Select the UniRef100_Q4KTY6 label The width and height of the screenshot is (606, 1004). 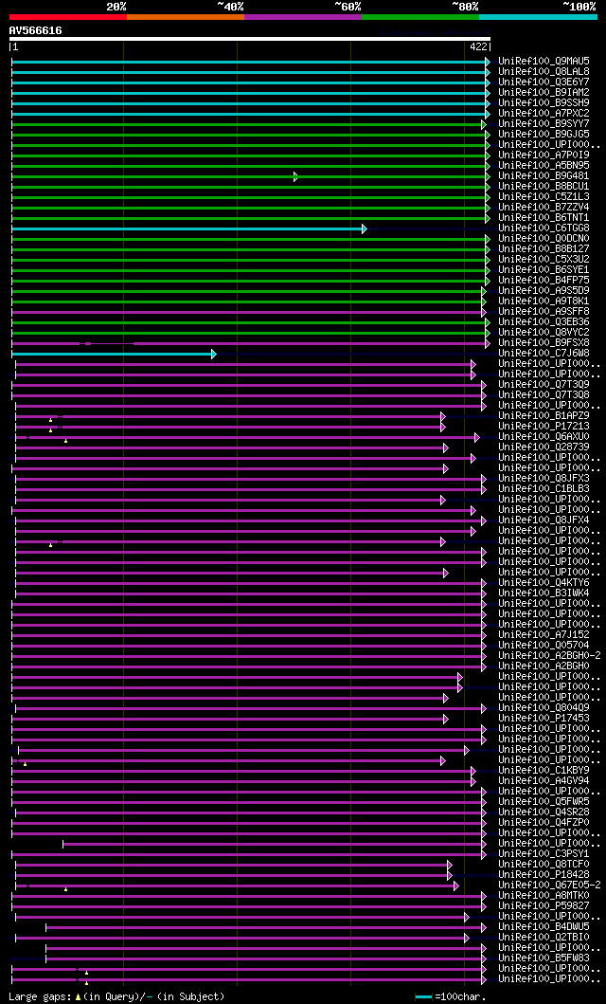(544, 584)
